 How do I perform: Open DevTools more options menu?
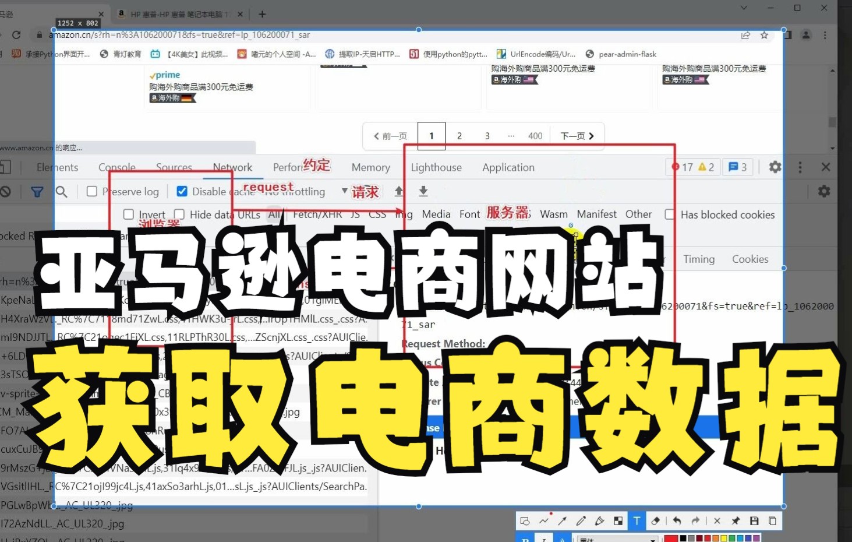coord(800,167)
